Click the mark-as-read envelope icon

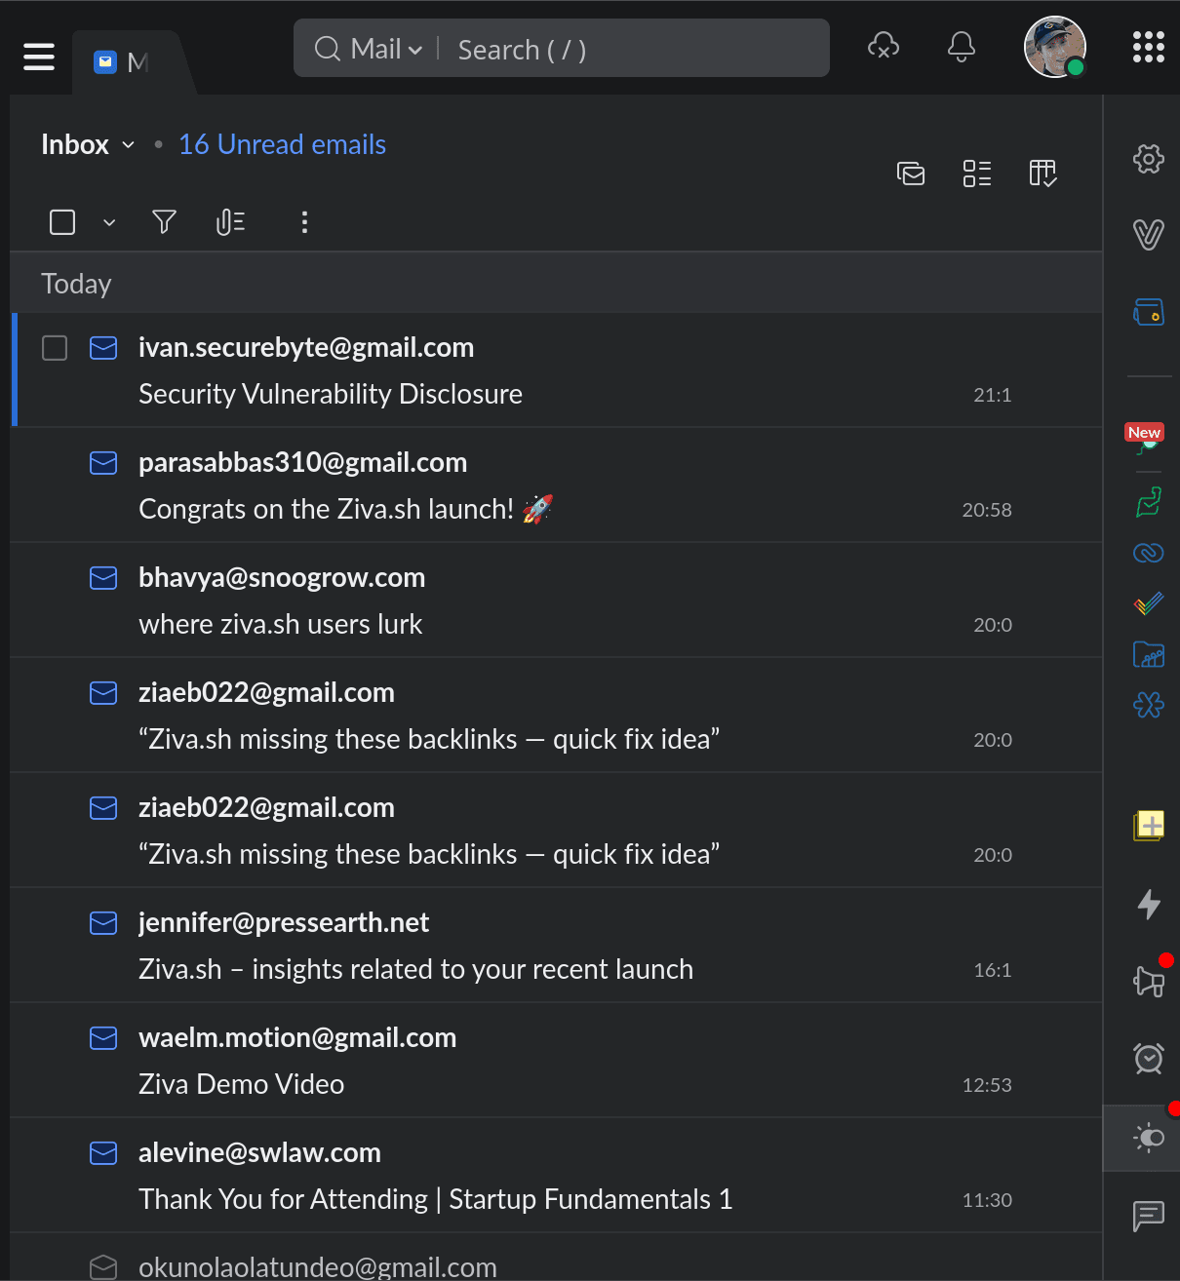[x=911, y=174]
